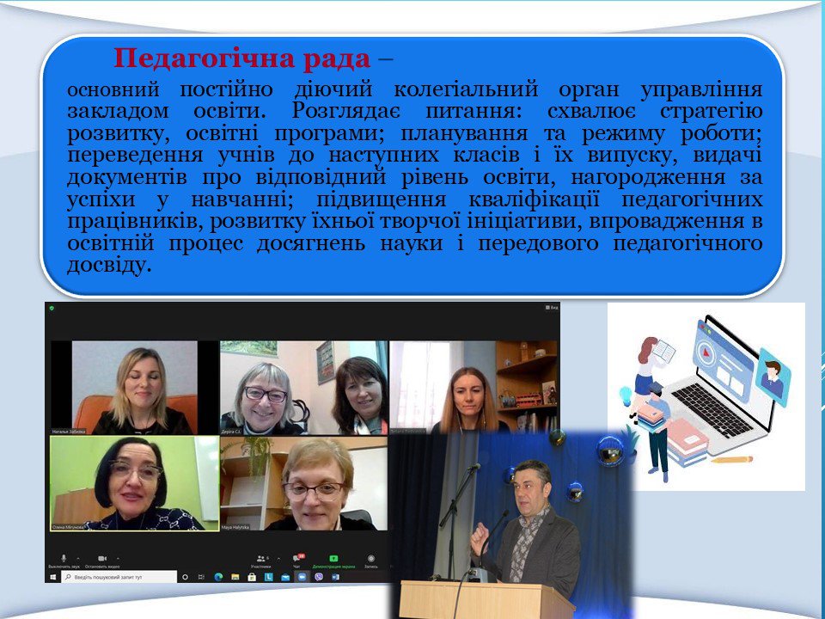The width and height of the screenshot is (825, 619).
Task: Click the Педагогічна рада red heading
Action: click(242, 58)
